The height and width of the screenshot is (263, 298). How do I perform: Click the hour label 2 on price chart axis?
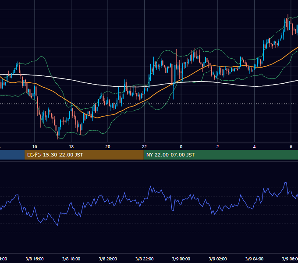(218, 147)
